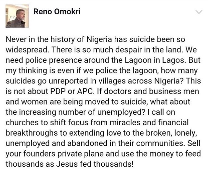Viewport: 208px width, 174px height.
Task: Expand the post options chevron
Action: pyautogui.click(x=199, y=12)
